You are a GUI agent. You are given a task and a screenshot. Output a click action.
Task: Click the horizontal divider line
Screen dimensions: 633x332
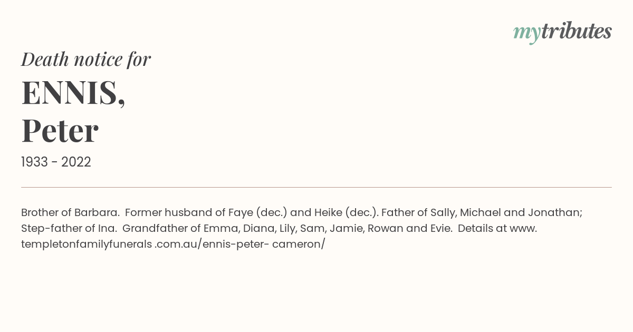316,187
